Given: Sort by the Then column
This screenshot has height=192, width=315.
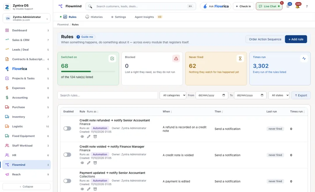Looking at the screenshot, I should [x=219, y=112].
